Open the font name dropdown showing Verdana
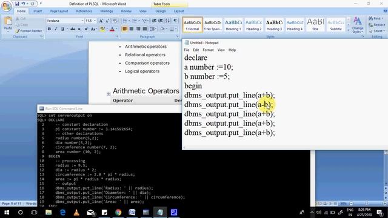Image resolution: width=388 pixels, height=218 pixels. 82,21
